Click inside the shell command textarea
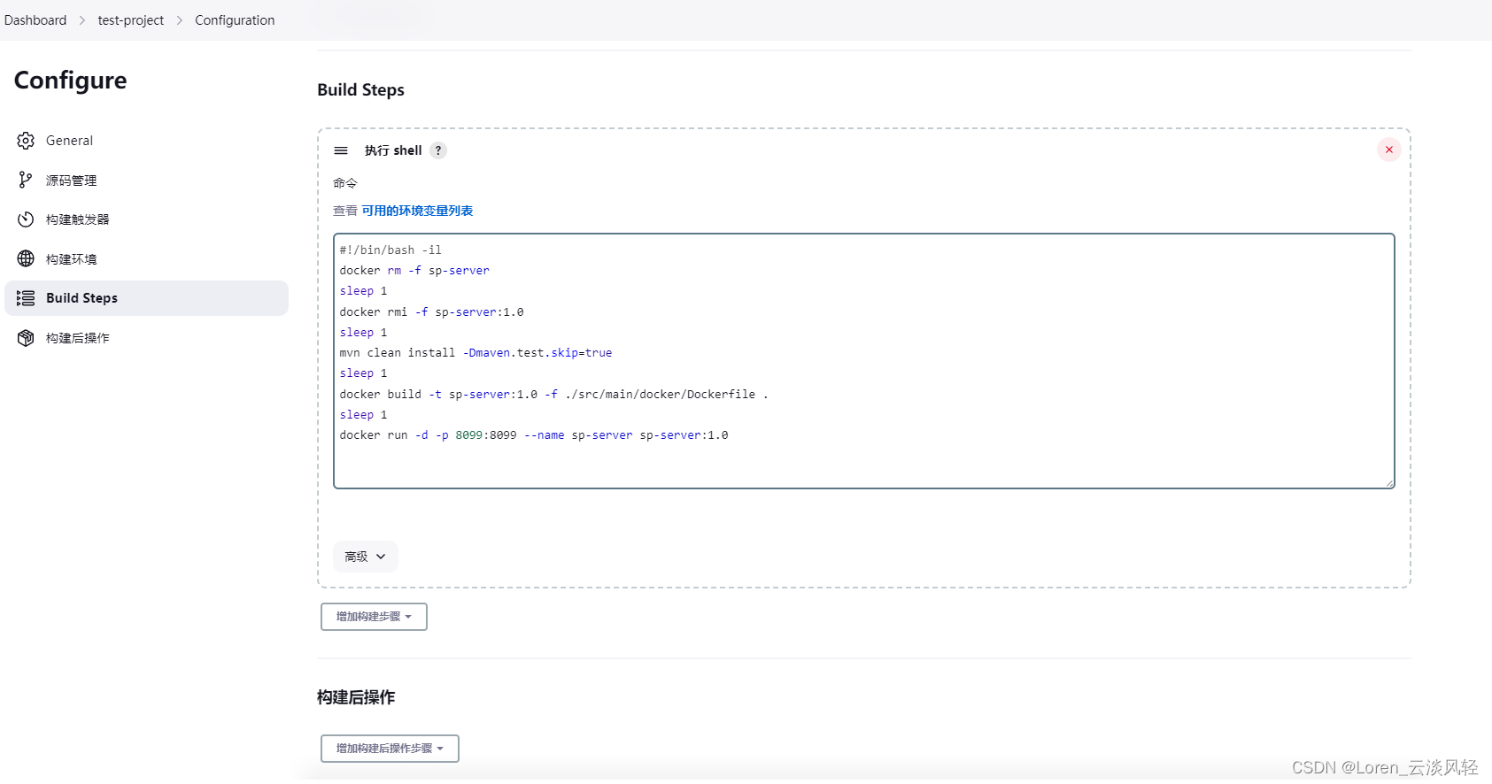 [x=864, y=361]
